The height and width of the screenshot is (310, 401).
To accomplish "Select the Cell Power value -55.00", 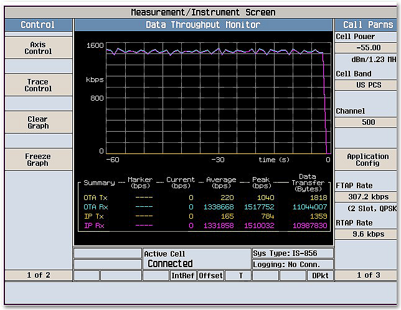I will coord(367,48).
